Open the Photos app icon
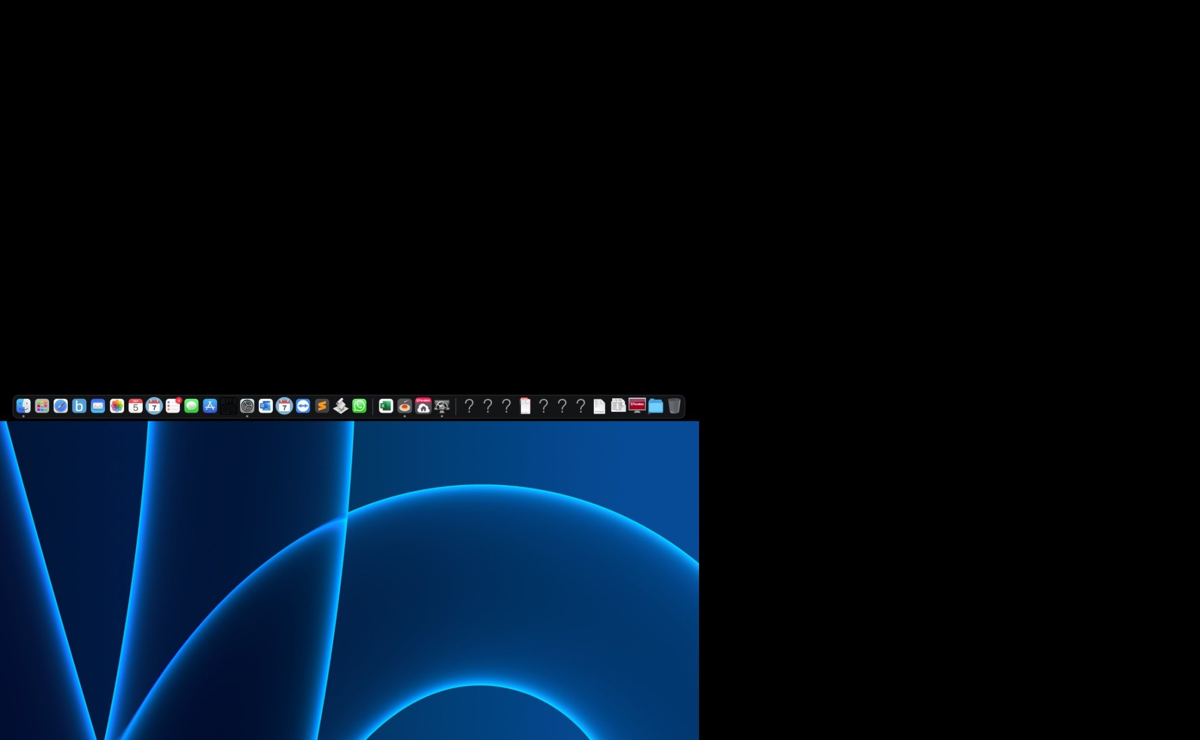Screen dimensions: 1200x740 (117, 406)
